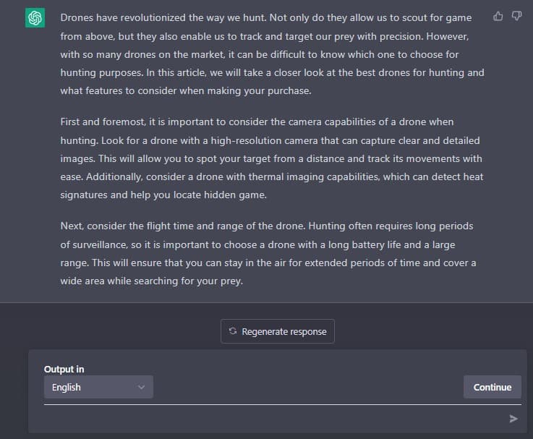Click the paragraph starting 'First and foremost'
The height and width of the screenshot is (439, 533).
(272, 158)
